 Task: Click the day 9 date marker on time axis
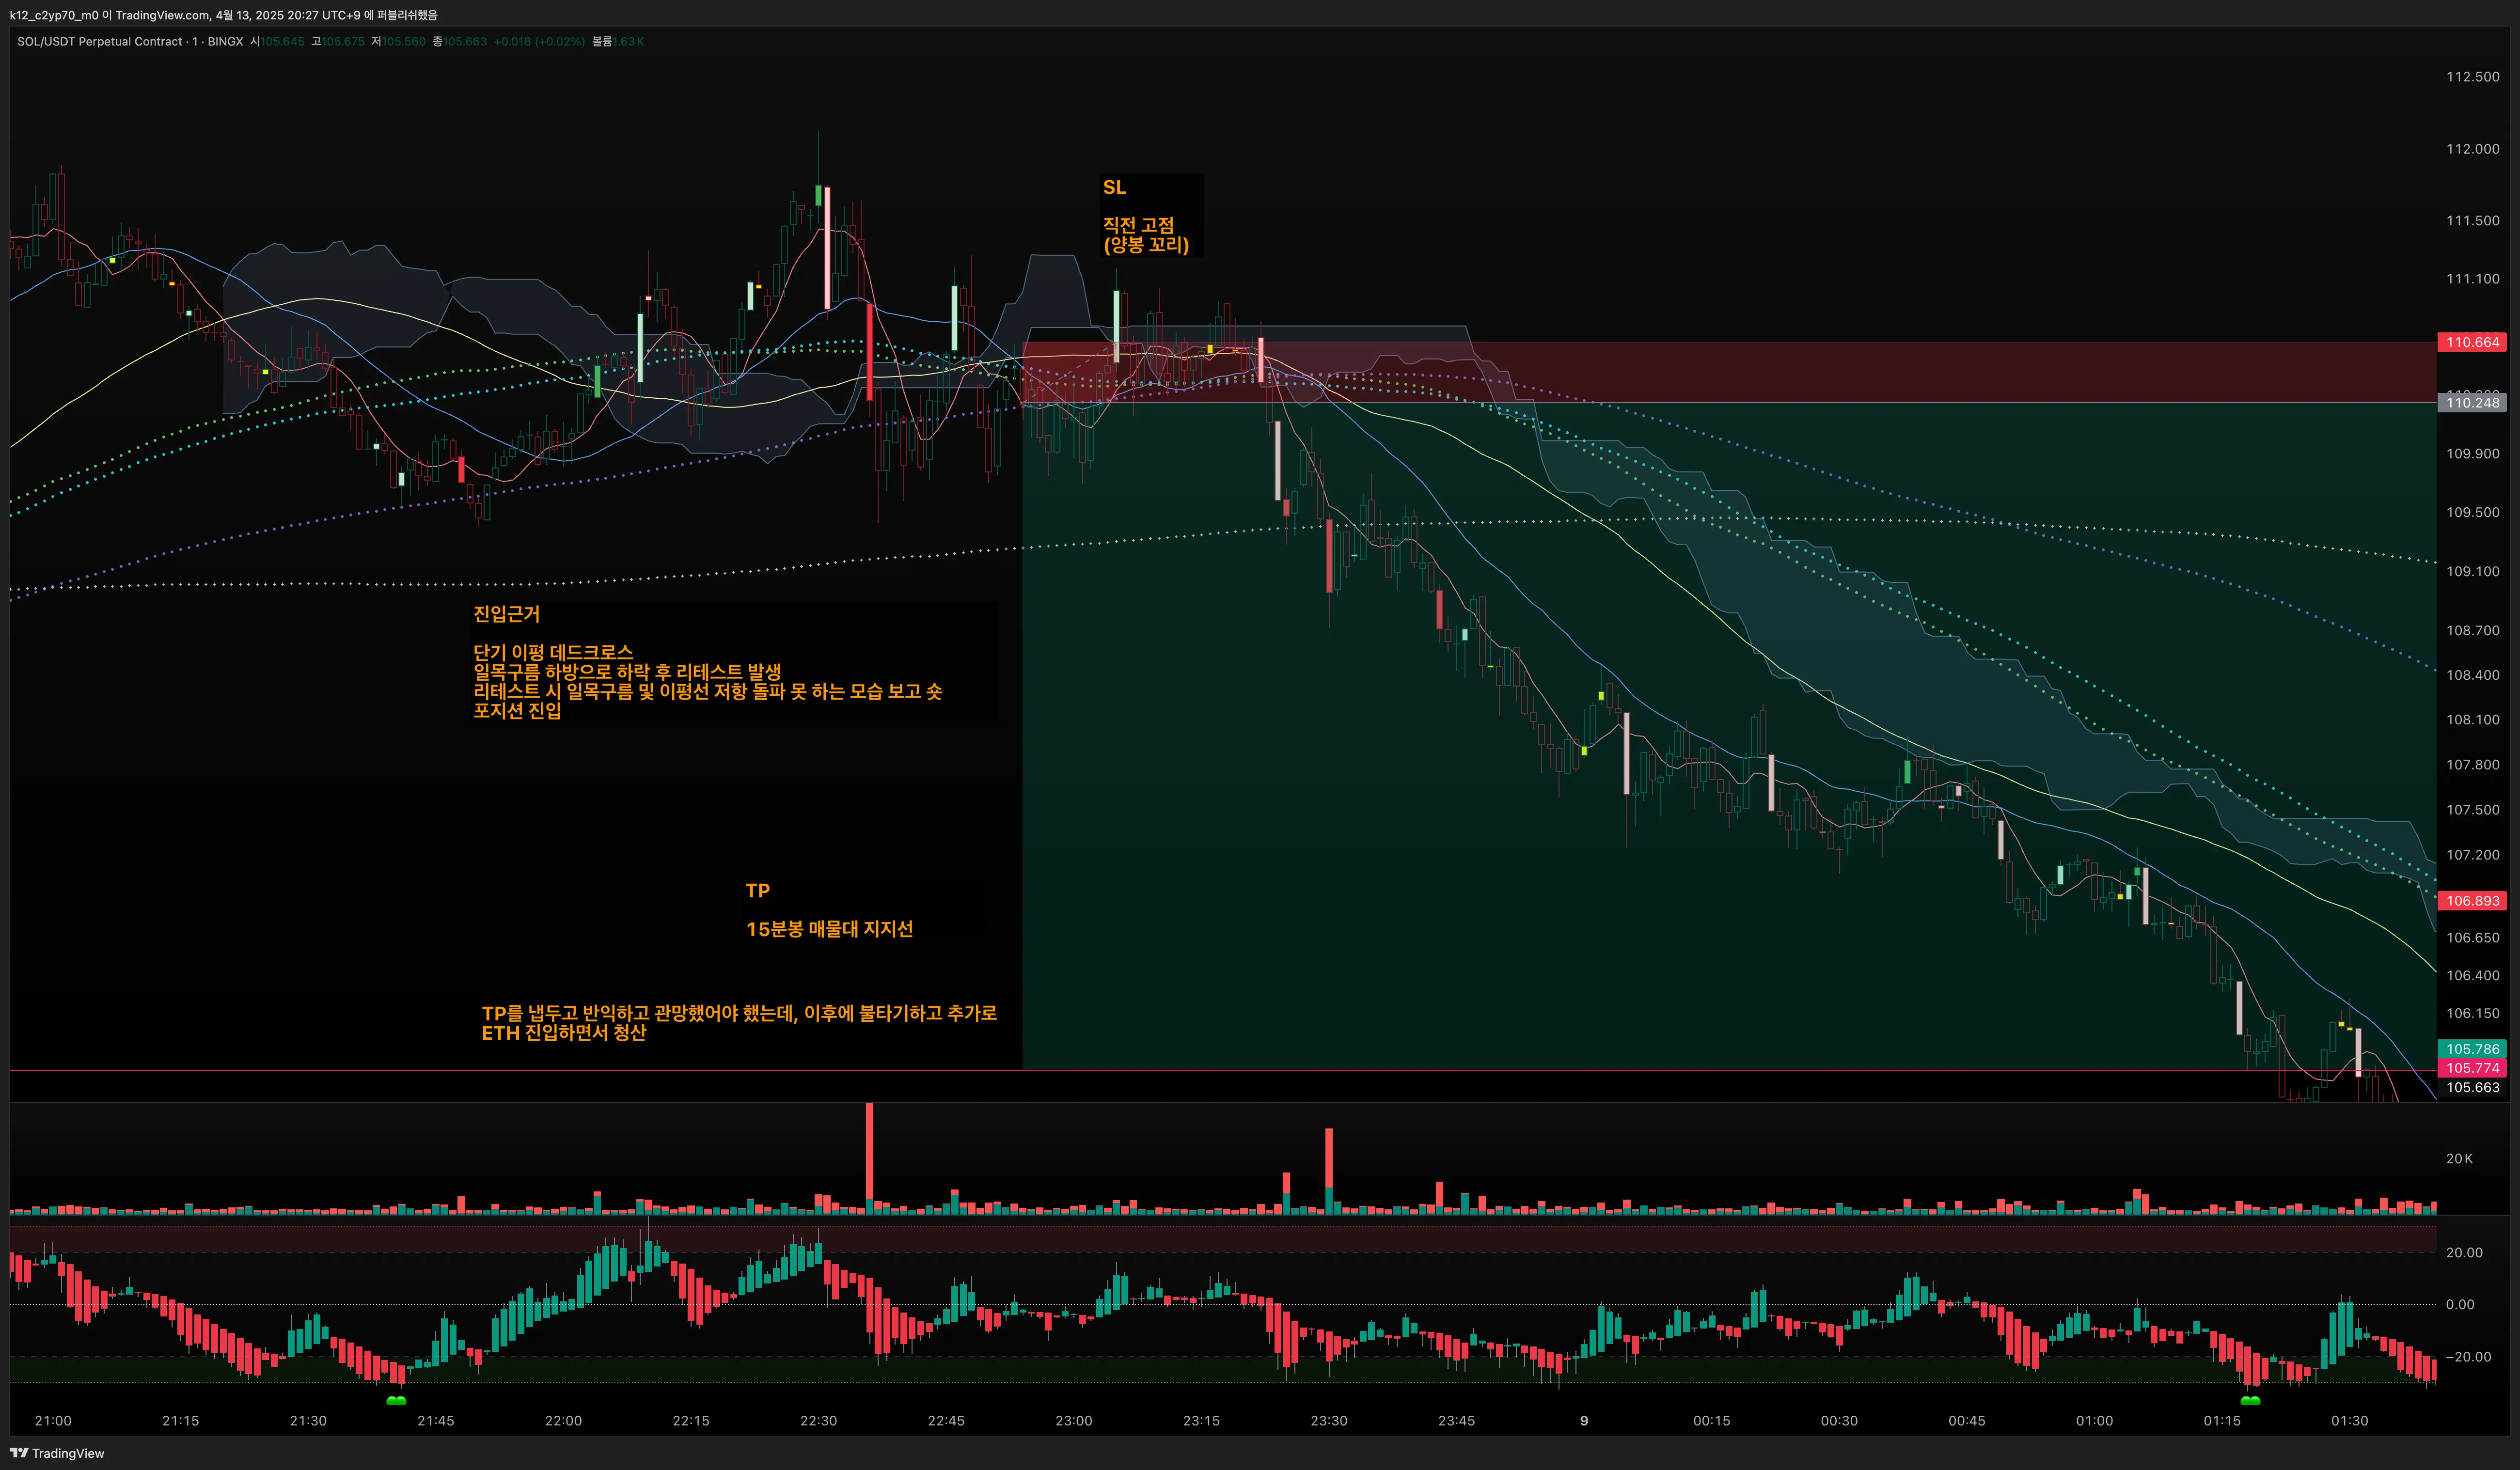pos(1584,1421)
